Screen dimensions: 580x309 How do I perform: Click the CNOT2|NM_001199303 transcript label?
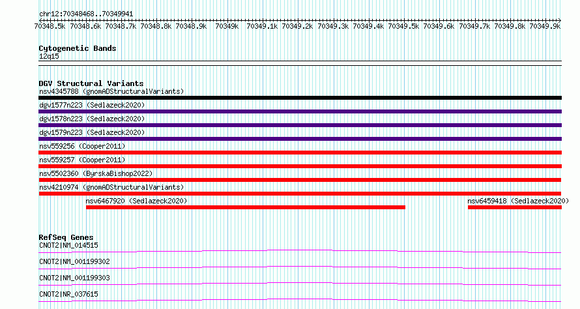pyautogui.click(x=74, y=278)
